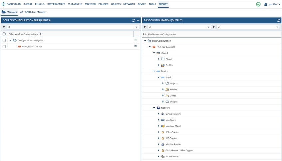Open the EXPORT menu
The height and width of the screenshot is (161, 282).
click(x=163, y=4)
